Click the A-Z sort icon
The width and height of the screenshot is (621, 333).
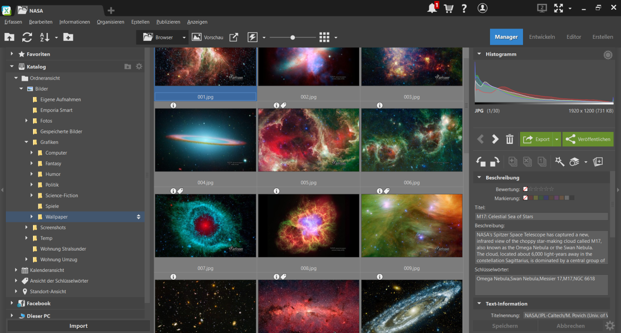(45, 37)
